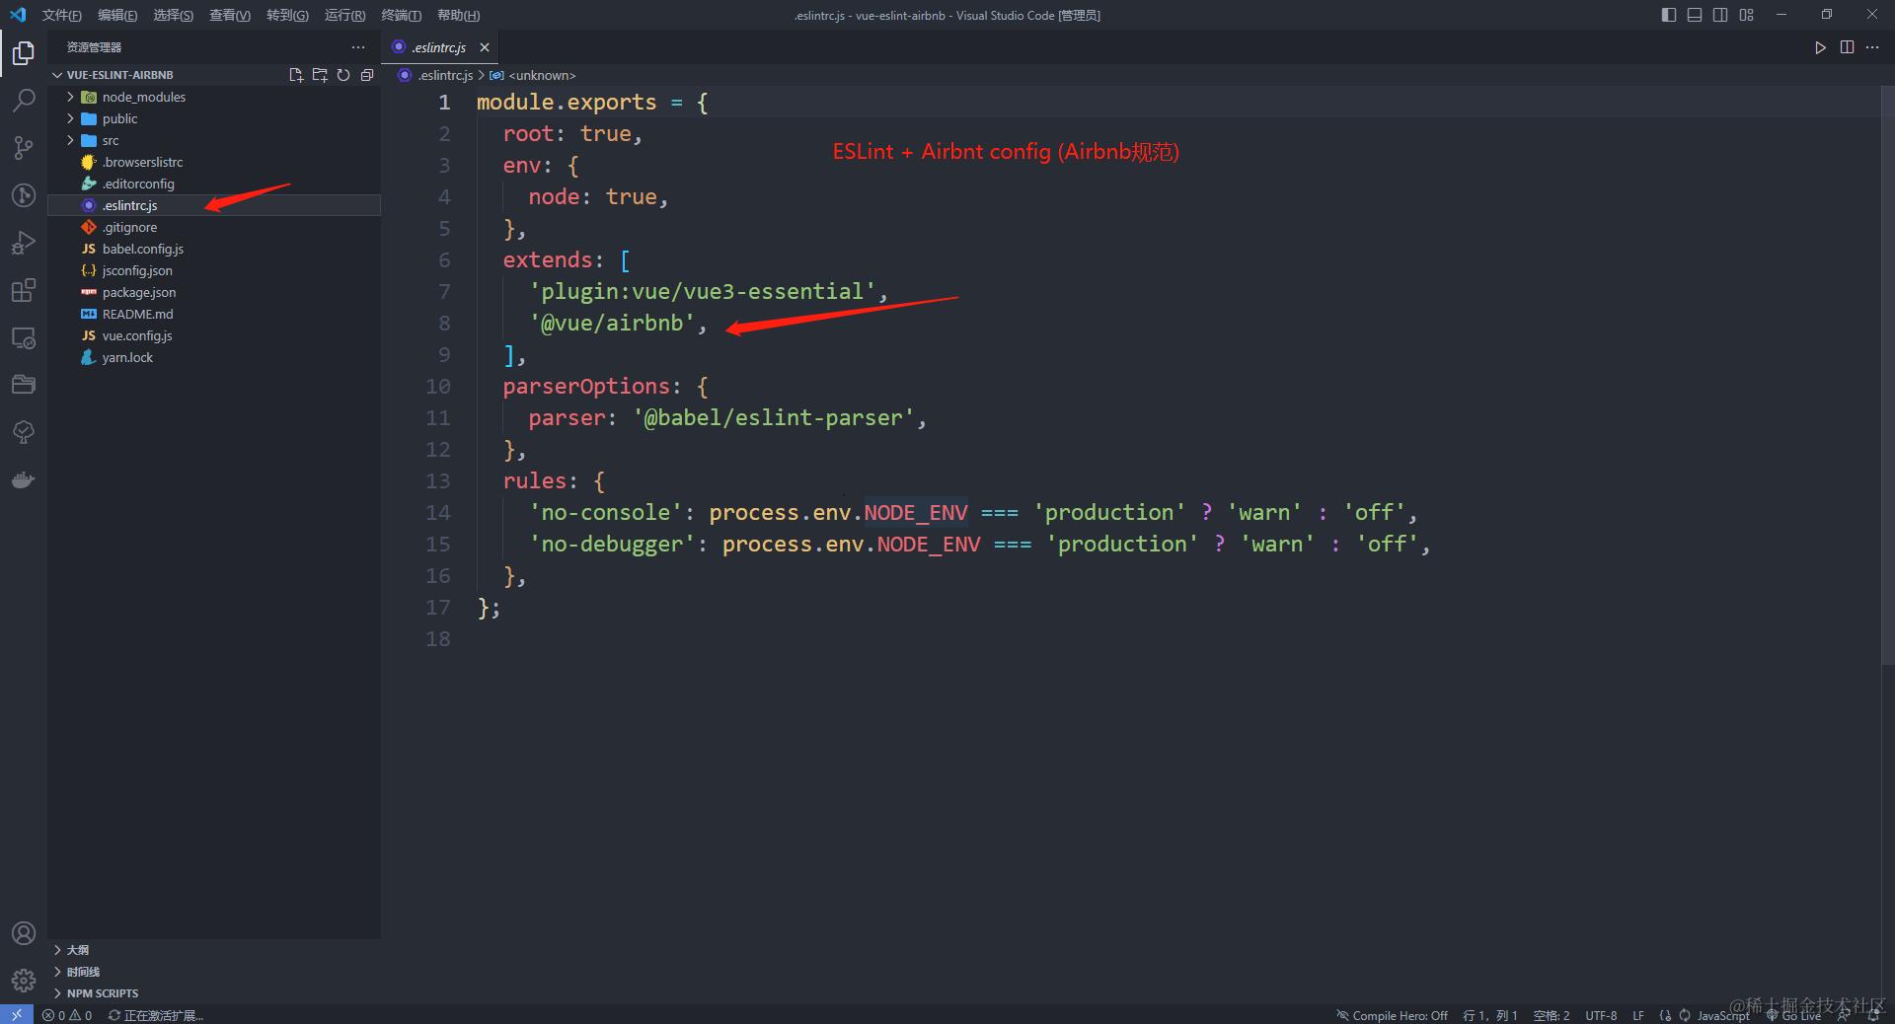Expand the src folder
This screenshot has width=1895, height=1024.
click(214, 140)
